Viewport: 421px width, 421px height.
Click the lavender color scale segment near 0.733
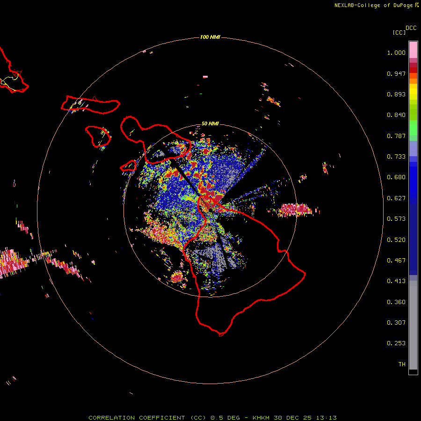pos(413,149)
